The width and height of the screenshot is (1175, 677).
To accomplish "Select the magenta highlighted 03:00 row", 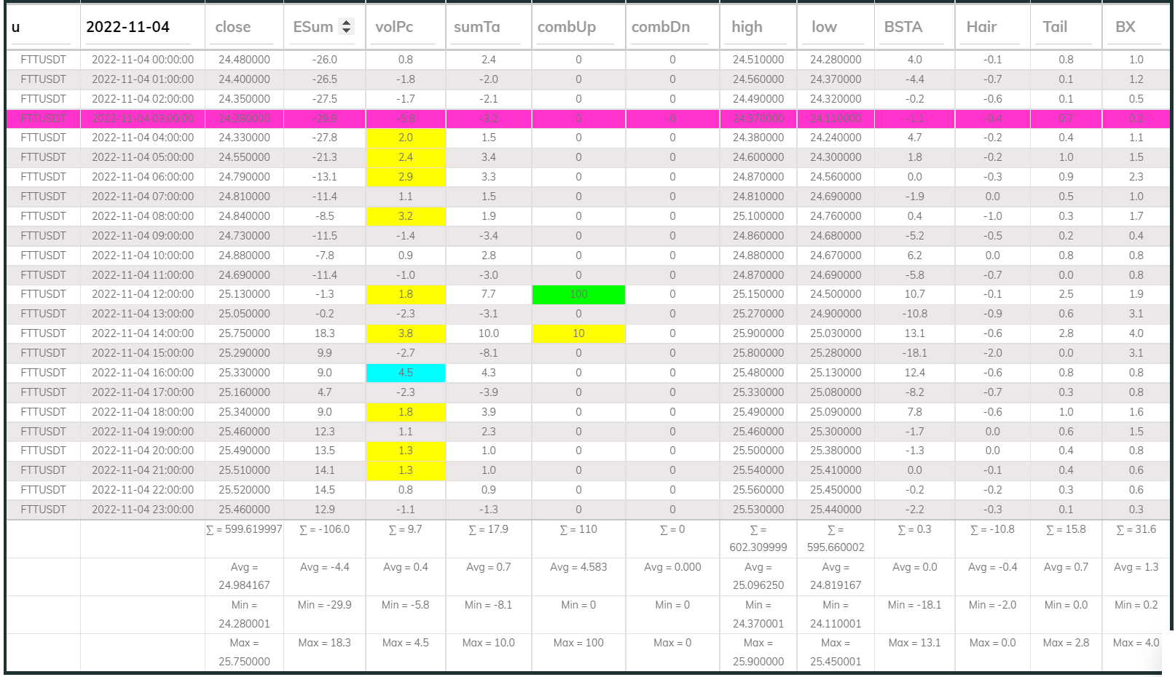I will point(291,118).
